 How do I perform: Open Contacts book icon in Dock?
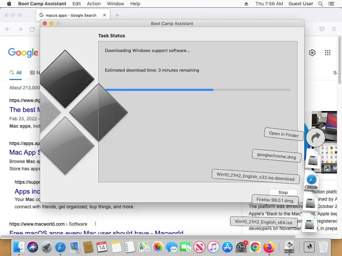click(88, 247)
